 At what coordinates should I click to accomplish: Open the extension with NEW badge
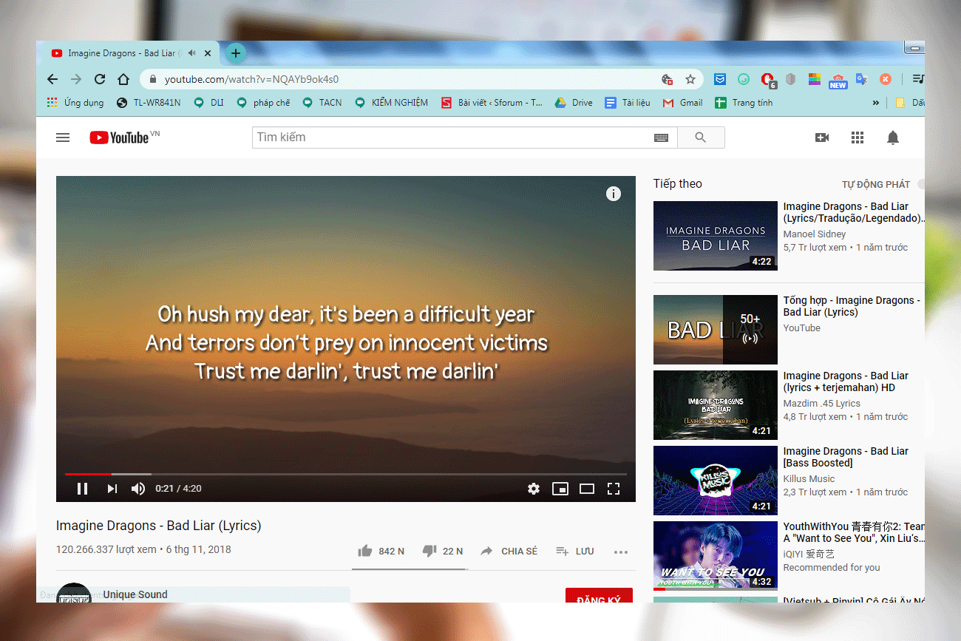pyautogui.click(x=838, y=81)
